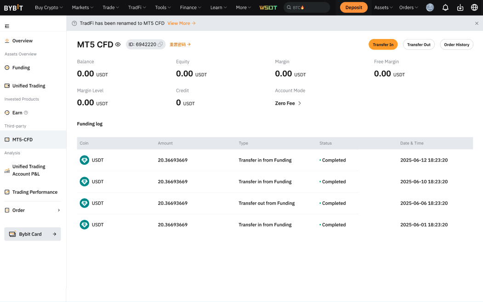Image resolution: width=483 pixels, height=302 pixels.
Task: Select Funding in the sidebar
Action: pyautogui.click(x=21, y=67)
